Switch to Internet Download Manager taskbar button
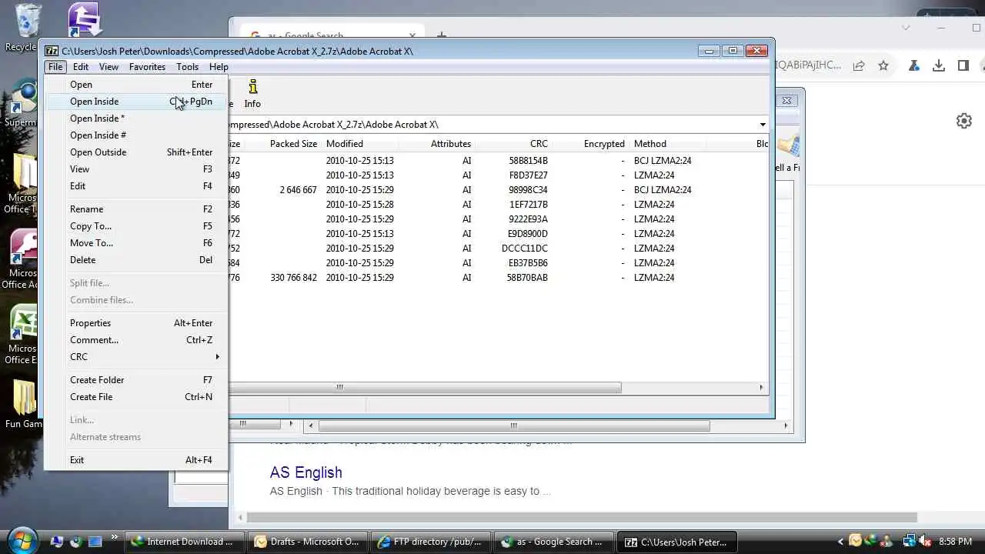This screenshot has width=985, height=554. [x=185, y=542]
